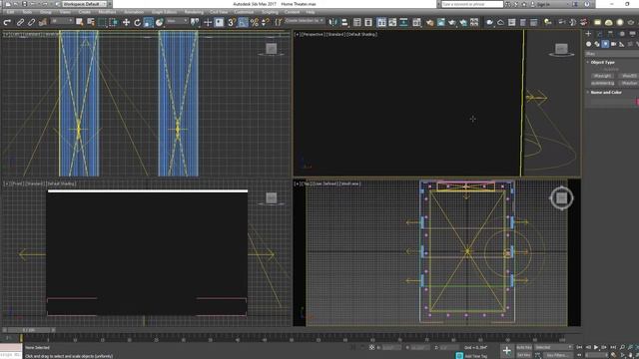Switch to the Hierarchy panel tab

pyautogui.click(x=610, y=34)
